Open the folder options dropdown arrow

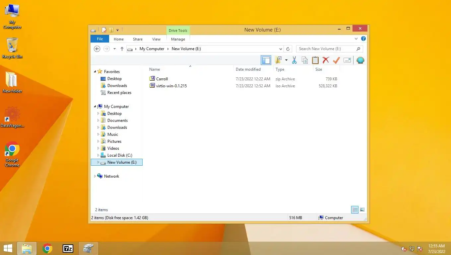click(x=286, y=60)
